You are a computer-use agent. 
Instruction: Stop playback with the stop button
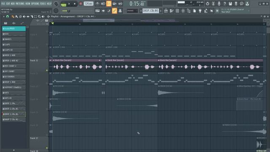pos(75,4)
